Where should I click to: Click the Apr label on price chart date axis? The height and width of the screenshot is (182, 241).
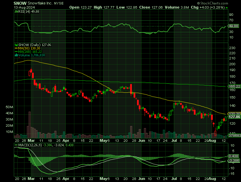[x=66, y=140]
